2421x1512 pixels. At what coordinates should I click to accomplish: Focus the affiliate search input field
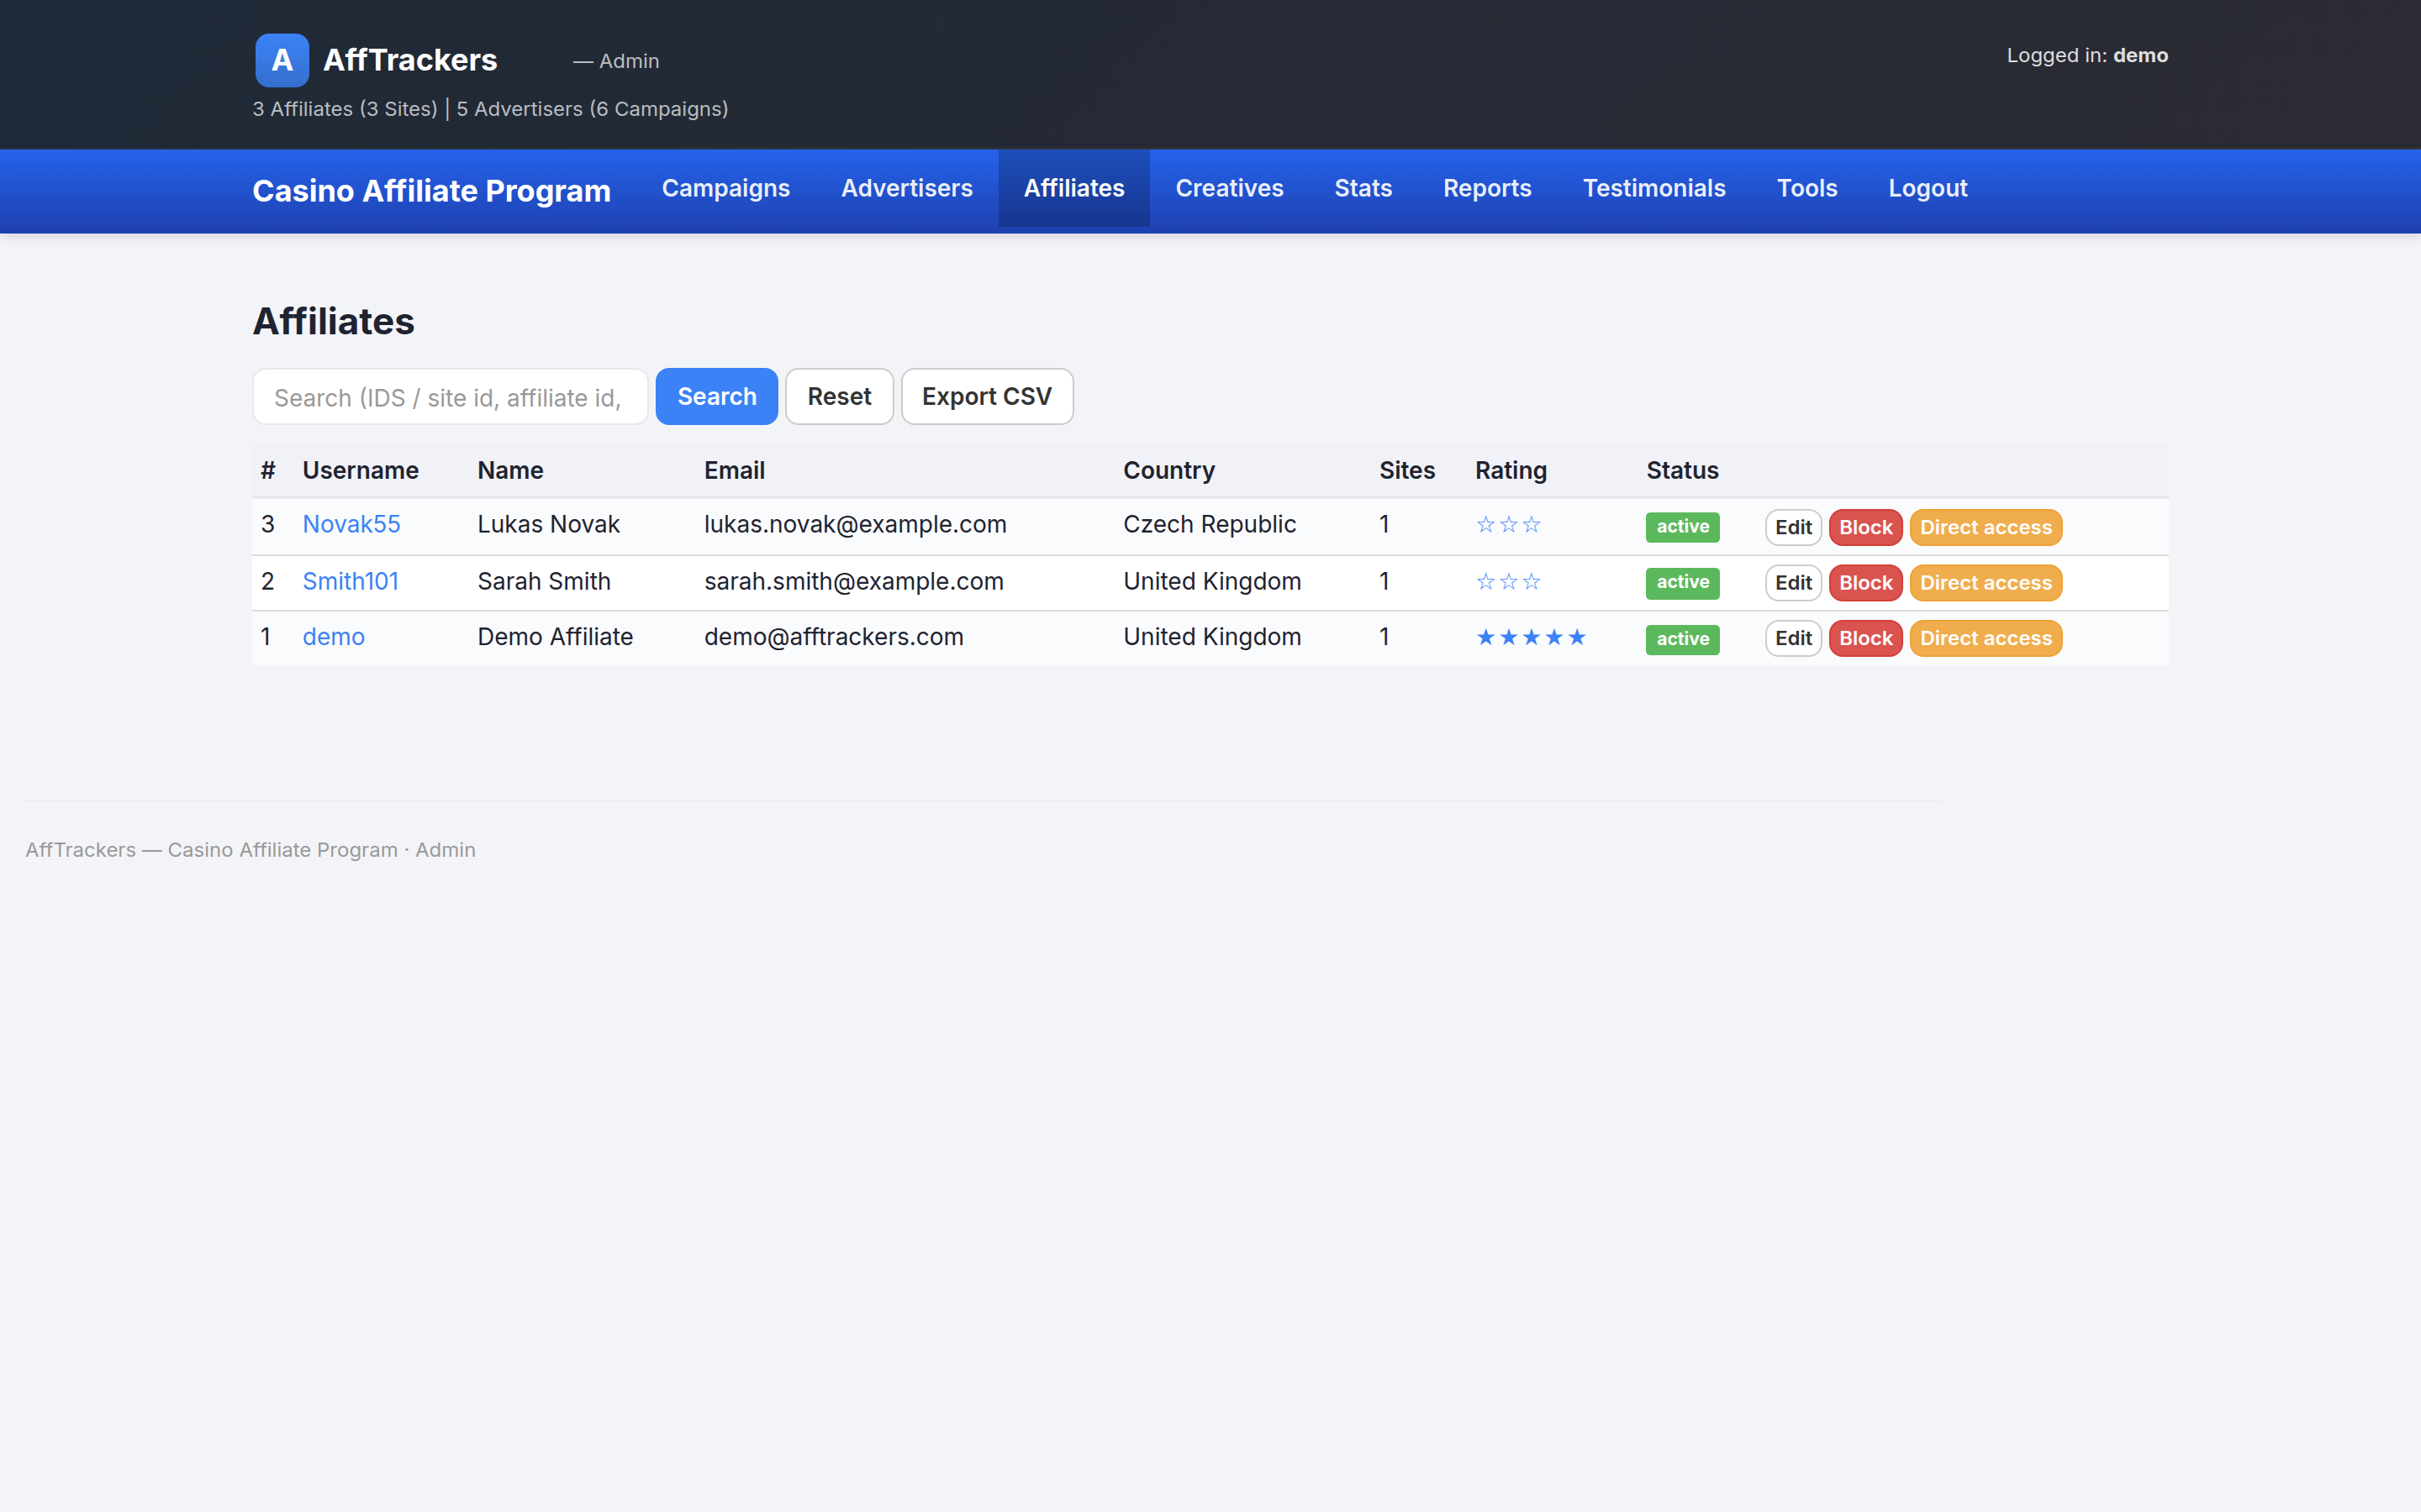451,397
